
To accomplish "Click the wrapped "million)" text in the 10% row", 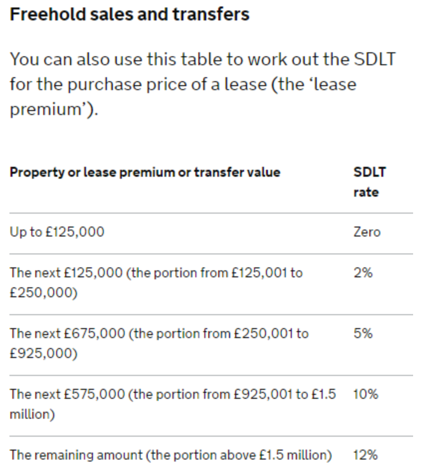I will (x=32, y=414).
